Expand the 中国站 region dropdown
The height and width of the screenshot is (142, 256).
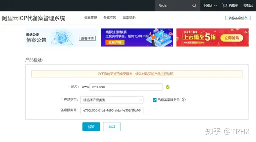click(210, 6)
